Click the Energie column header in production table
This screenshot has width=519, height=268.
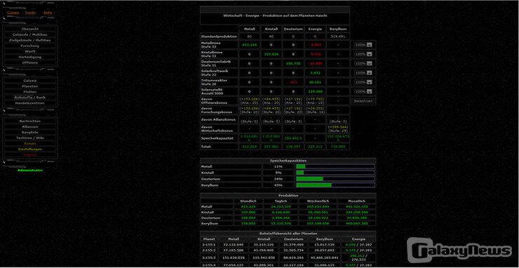click(x=315, y=29)
